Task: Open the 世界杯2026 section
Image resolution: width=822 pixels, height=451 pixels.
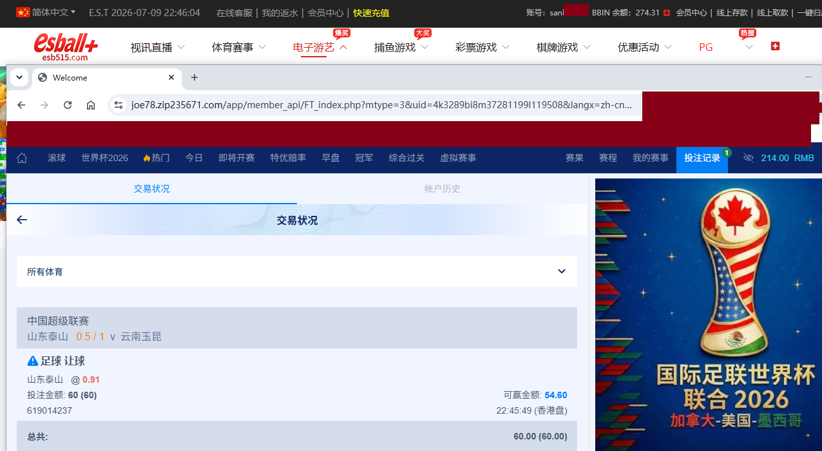Action: [105, 158]
